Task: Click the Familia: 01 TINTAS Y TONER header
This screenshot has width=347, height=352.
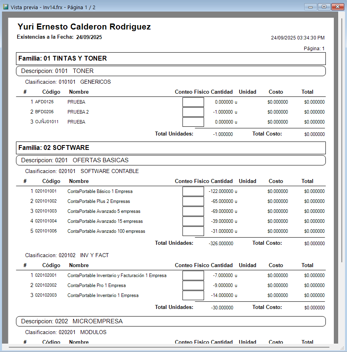Action: pyautogui.click(x=171, y=59)
